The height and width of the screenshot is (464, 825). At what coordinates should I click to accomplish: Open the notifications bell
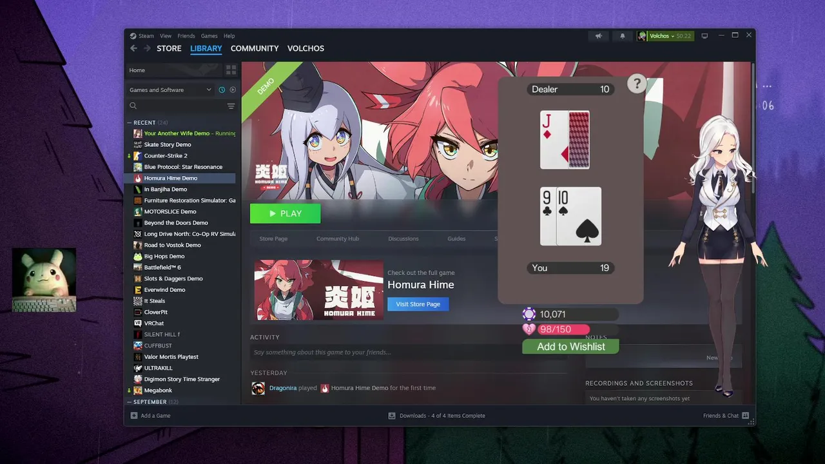coord(622,36)
